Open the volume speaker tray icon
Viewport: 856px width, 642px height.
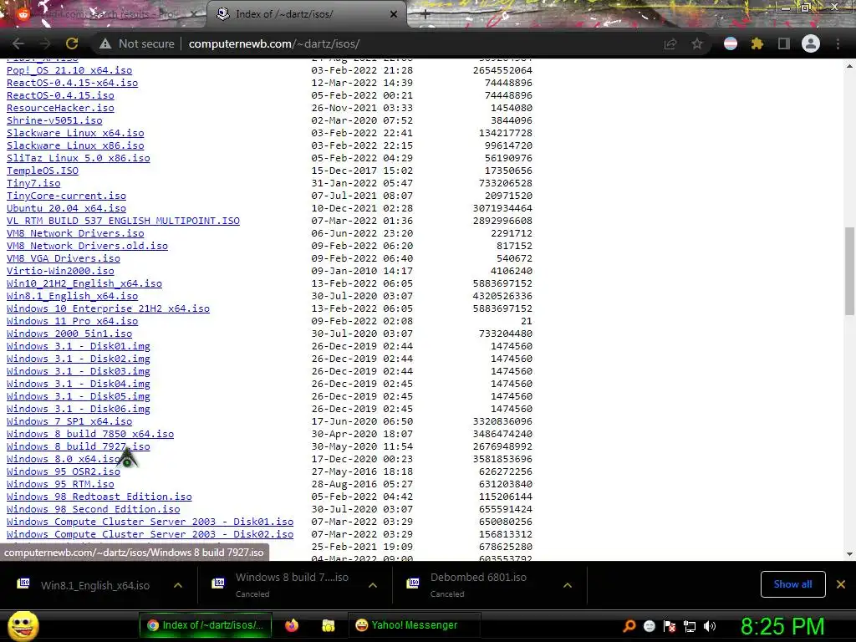pos(710,626)
